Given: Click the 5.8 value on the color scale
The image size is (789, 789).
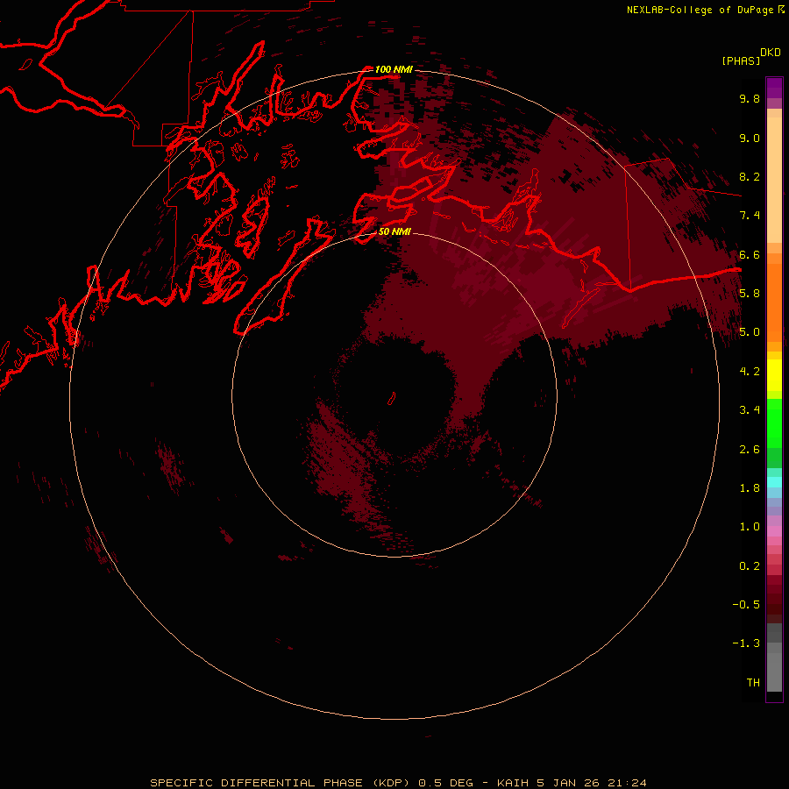Looking at the screenshot, I should (750, 294).
